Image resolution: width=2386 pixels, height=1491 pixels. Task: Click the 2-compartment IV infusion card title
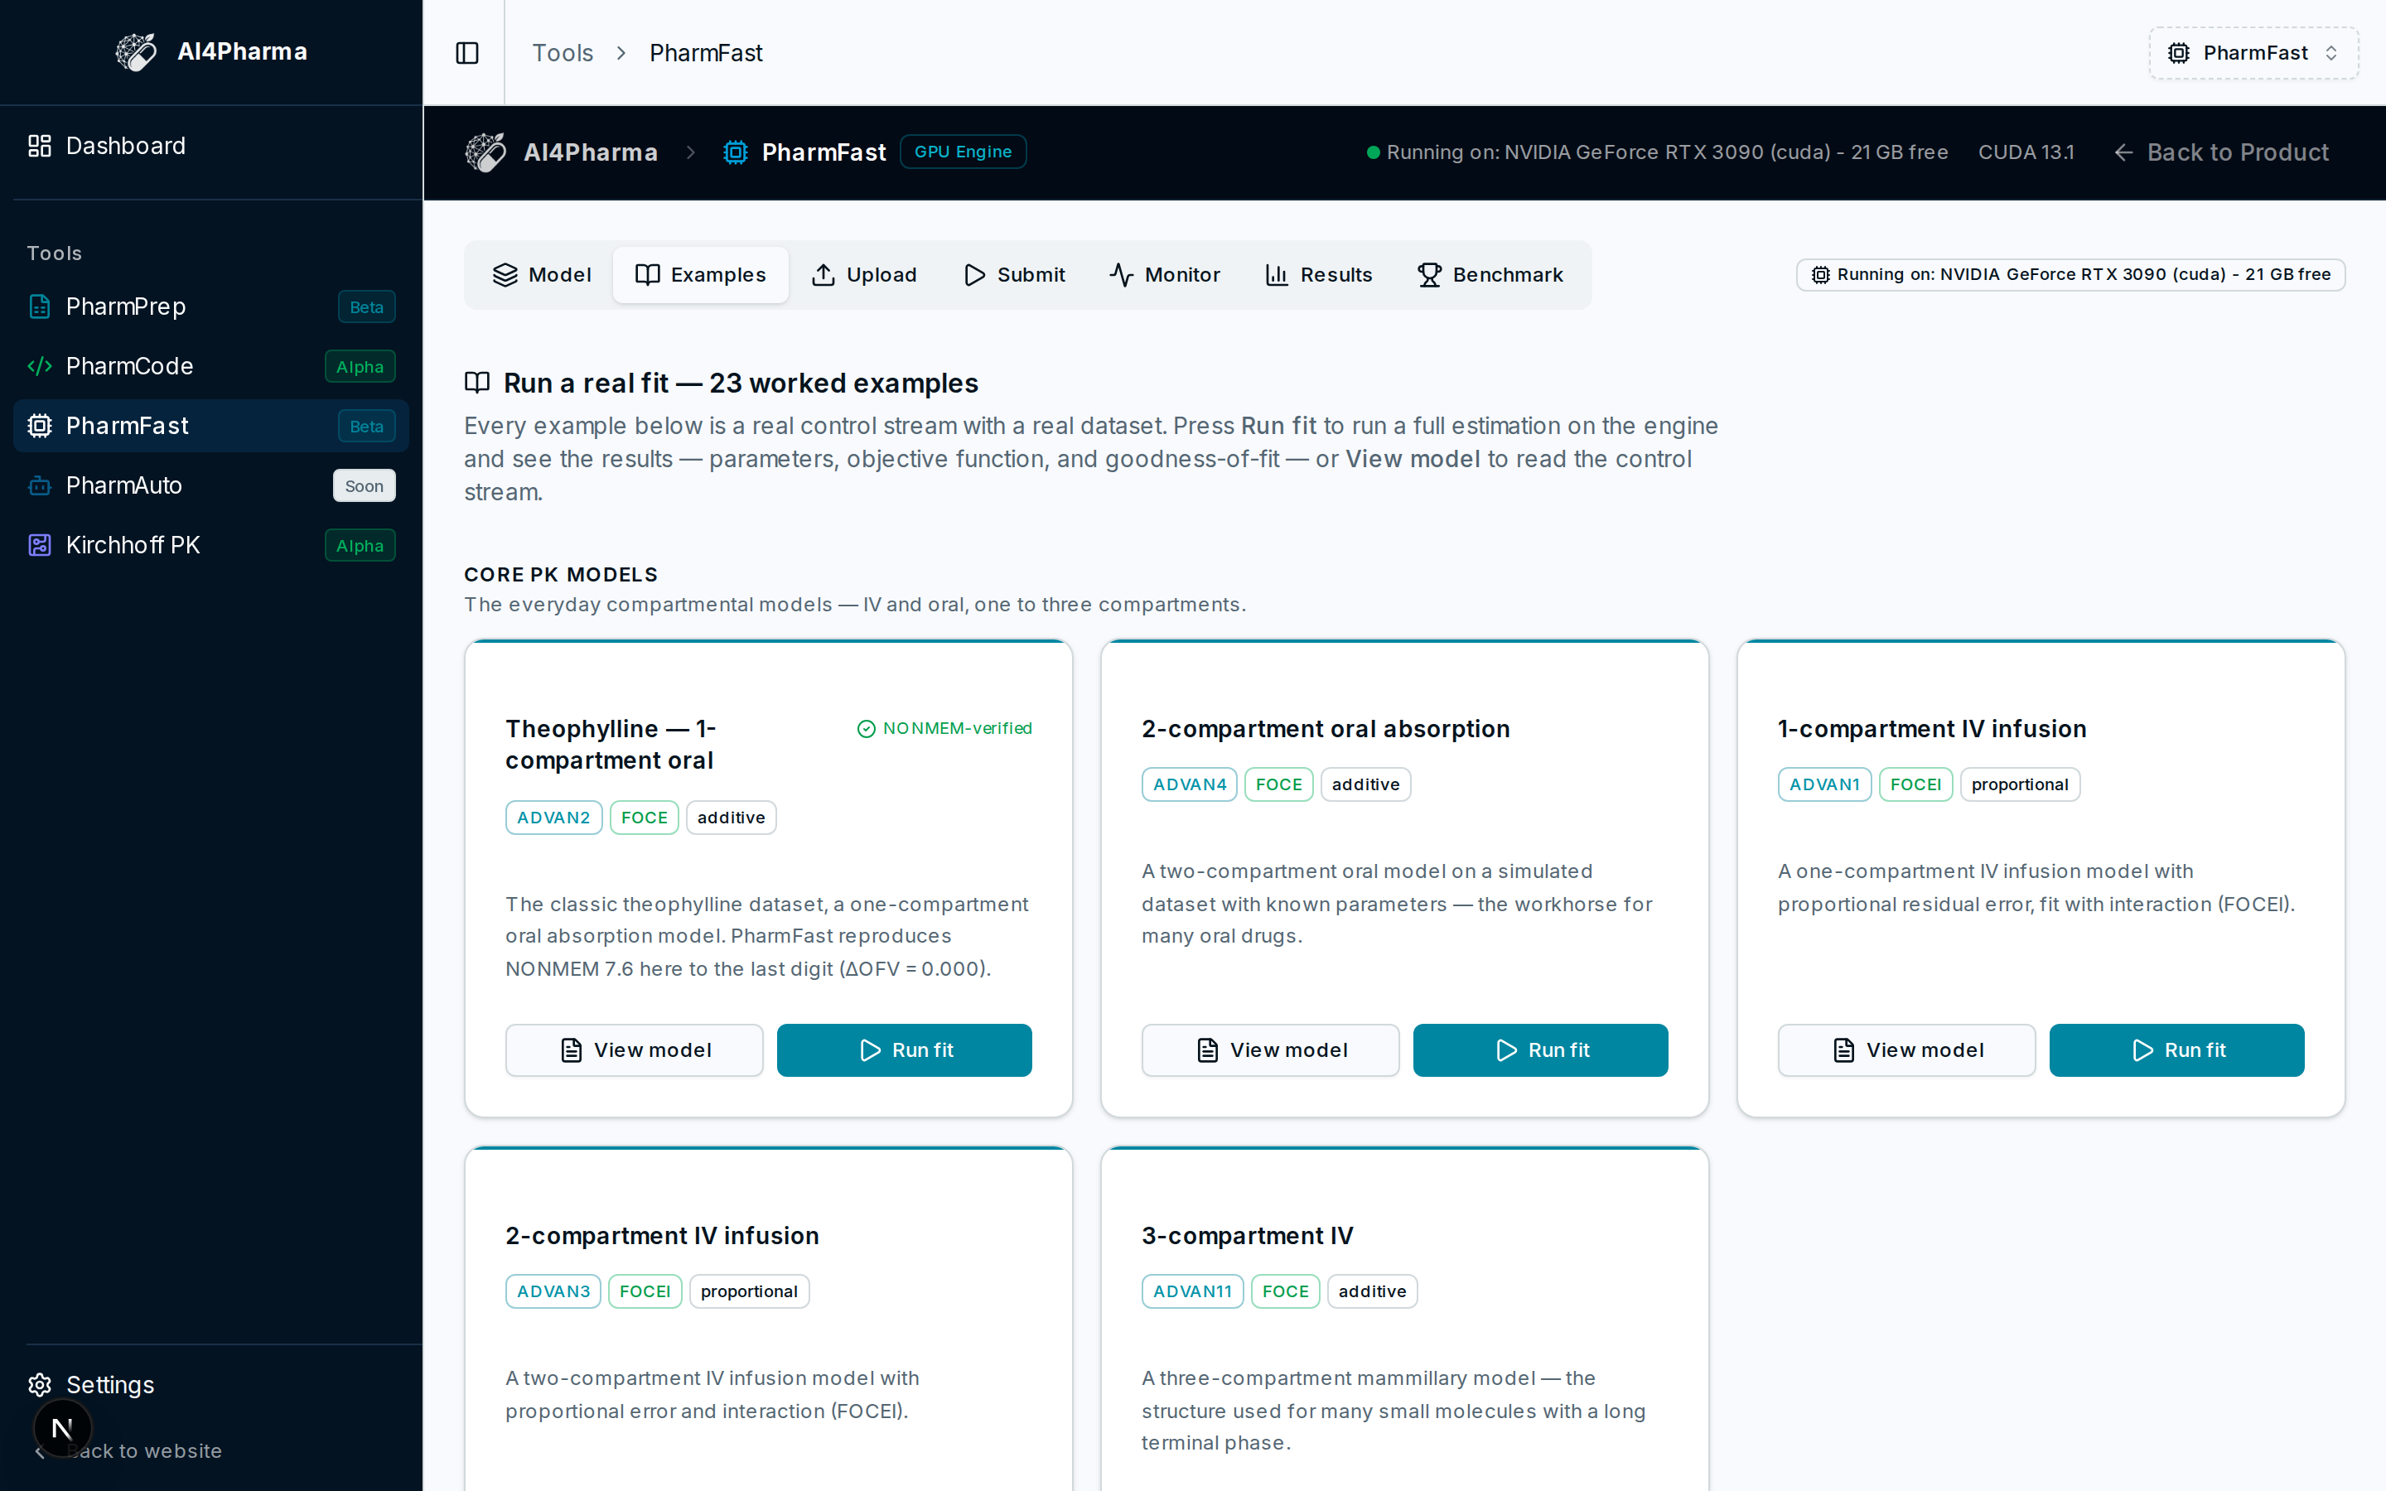tap(662, 1236)
